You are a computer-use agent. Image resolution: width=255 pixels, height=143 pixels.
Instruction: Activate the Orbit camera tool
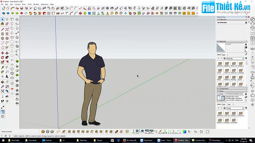pyautogui.click(x=2, y=82)
